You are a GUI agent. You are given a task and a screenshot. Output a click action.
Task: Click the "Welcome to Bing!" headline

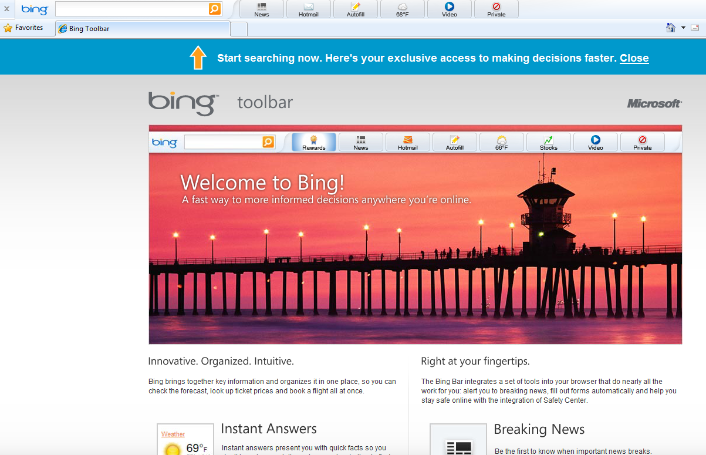tap(262, 183)
